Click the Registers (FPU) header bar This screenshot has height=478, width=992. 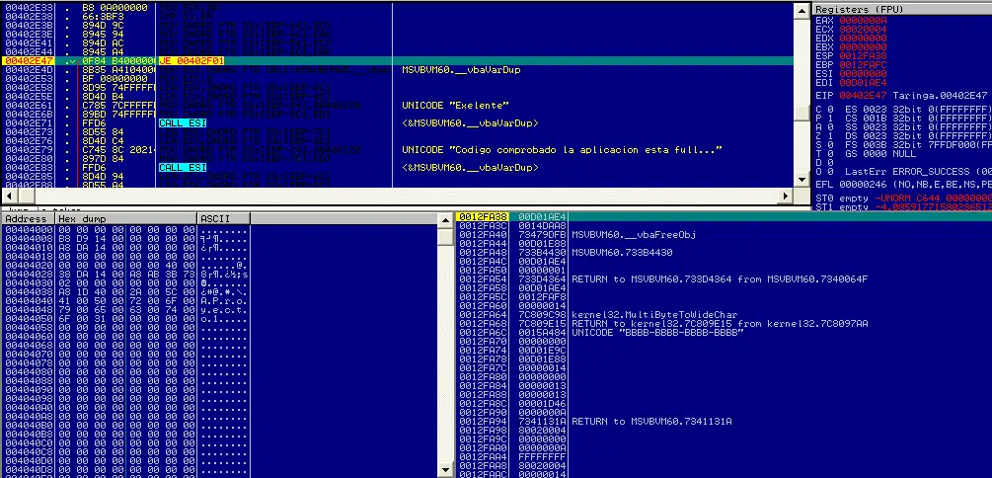tap(902, 10)
